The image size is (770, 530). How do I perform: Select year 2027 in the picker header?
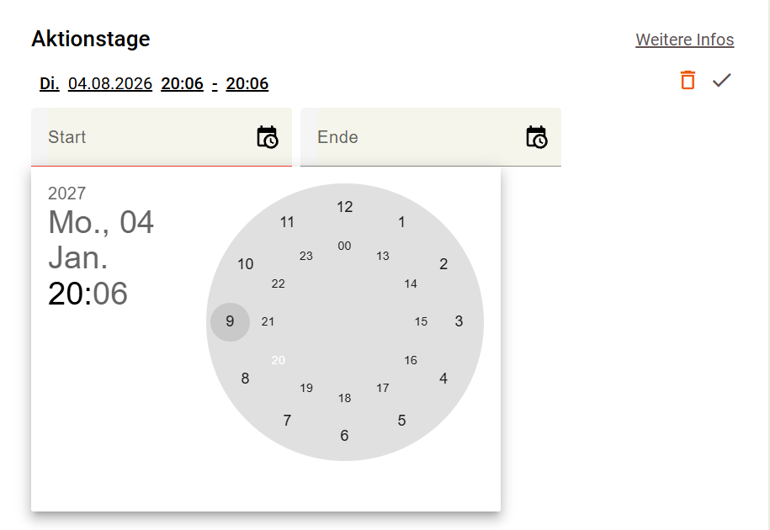[x=66, y=193]
